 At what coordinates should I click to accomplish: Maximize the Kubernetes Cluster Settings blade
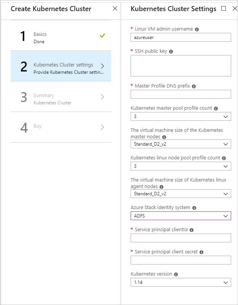click(224, 8)
